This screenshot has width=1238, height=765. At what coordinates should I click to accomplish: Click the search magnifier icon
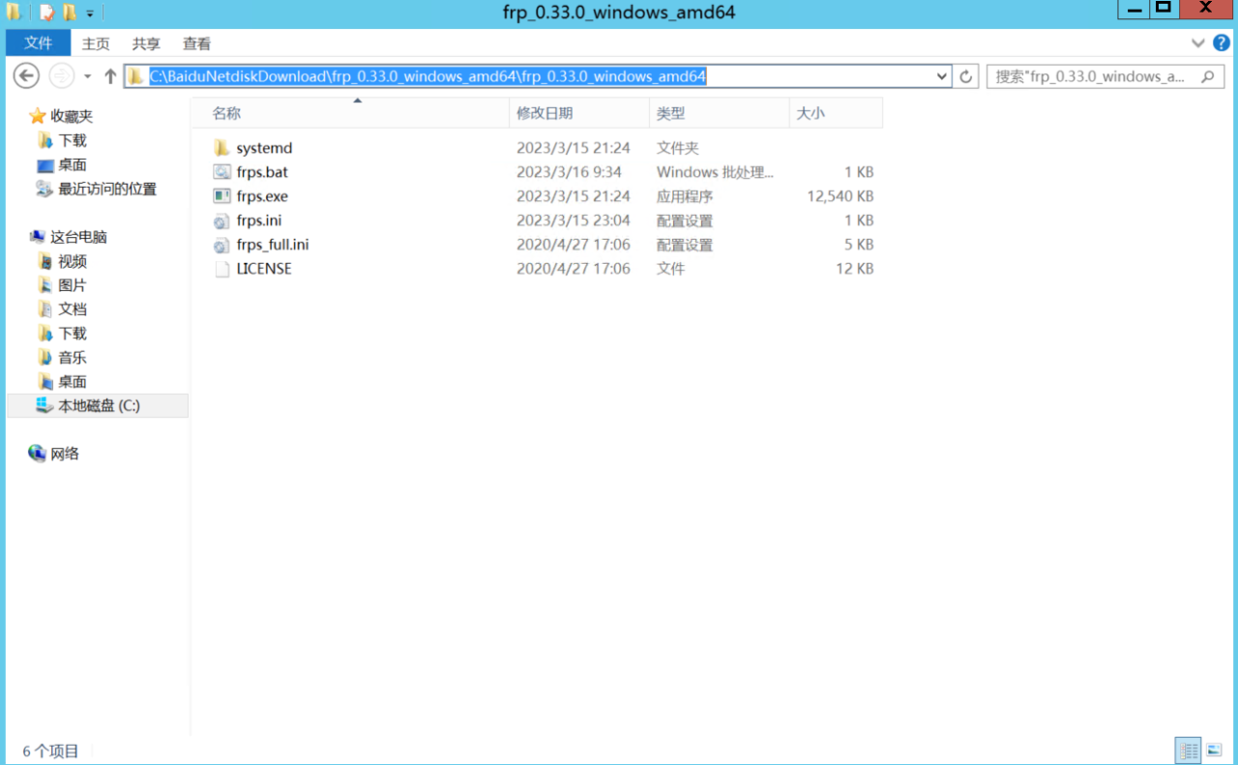click(x=1207, y=76)
